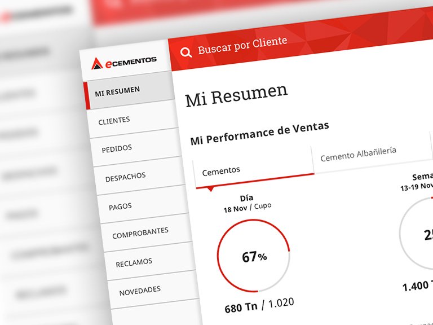Switch to the Cementos tab

pos(221,170)
